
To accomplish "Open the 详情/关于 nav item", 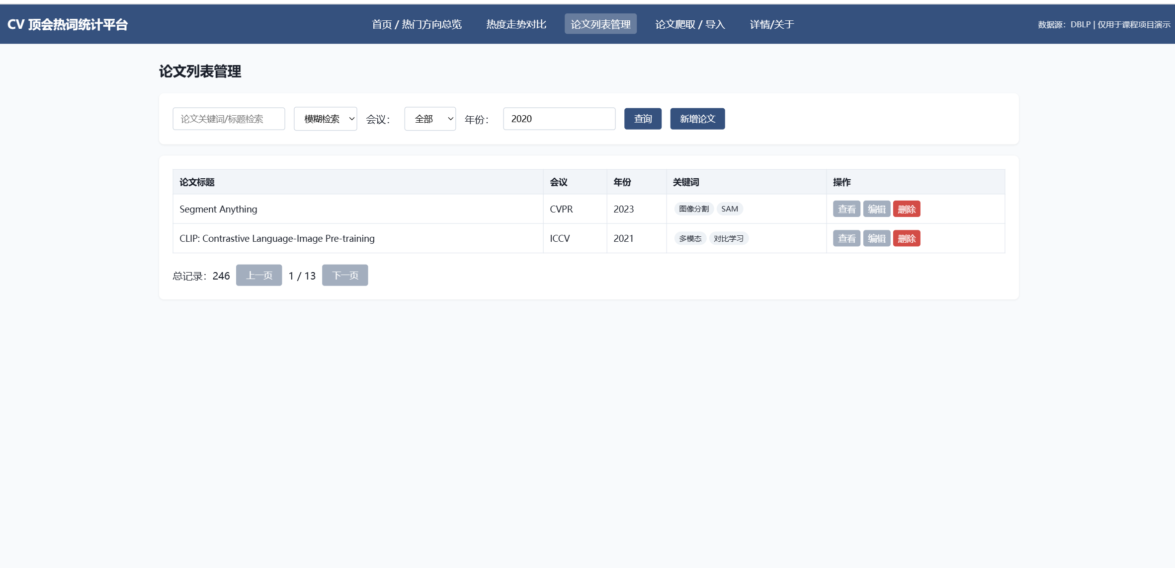I will point(772,24).
